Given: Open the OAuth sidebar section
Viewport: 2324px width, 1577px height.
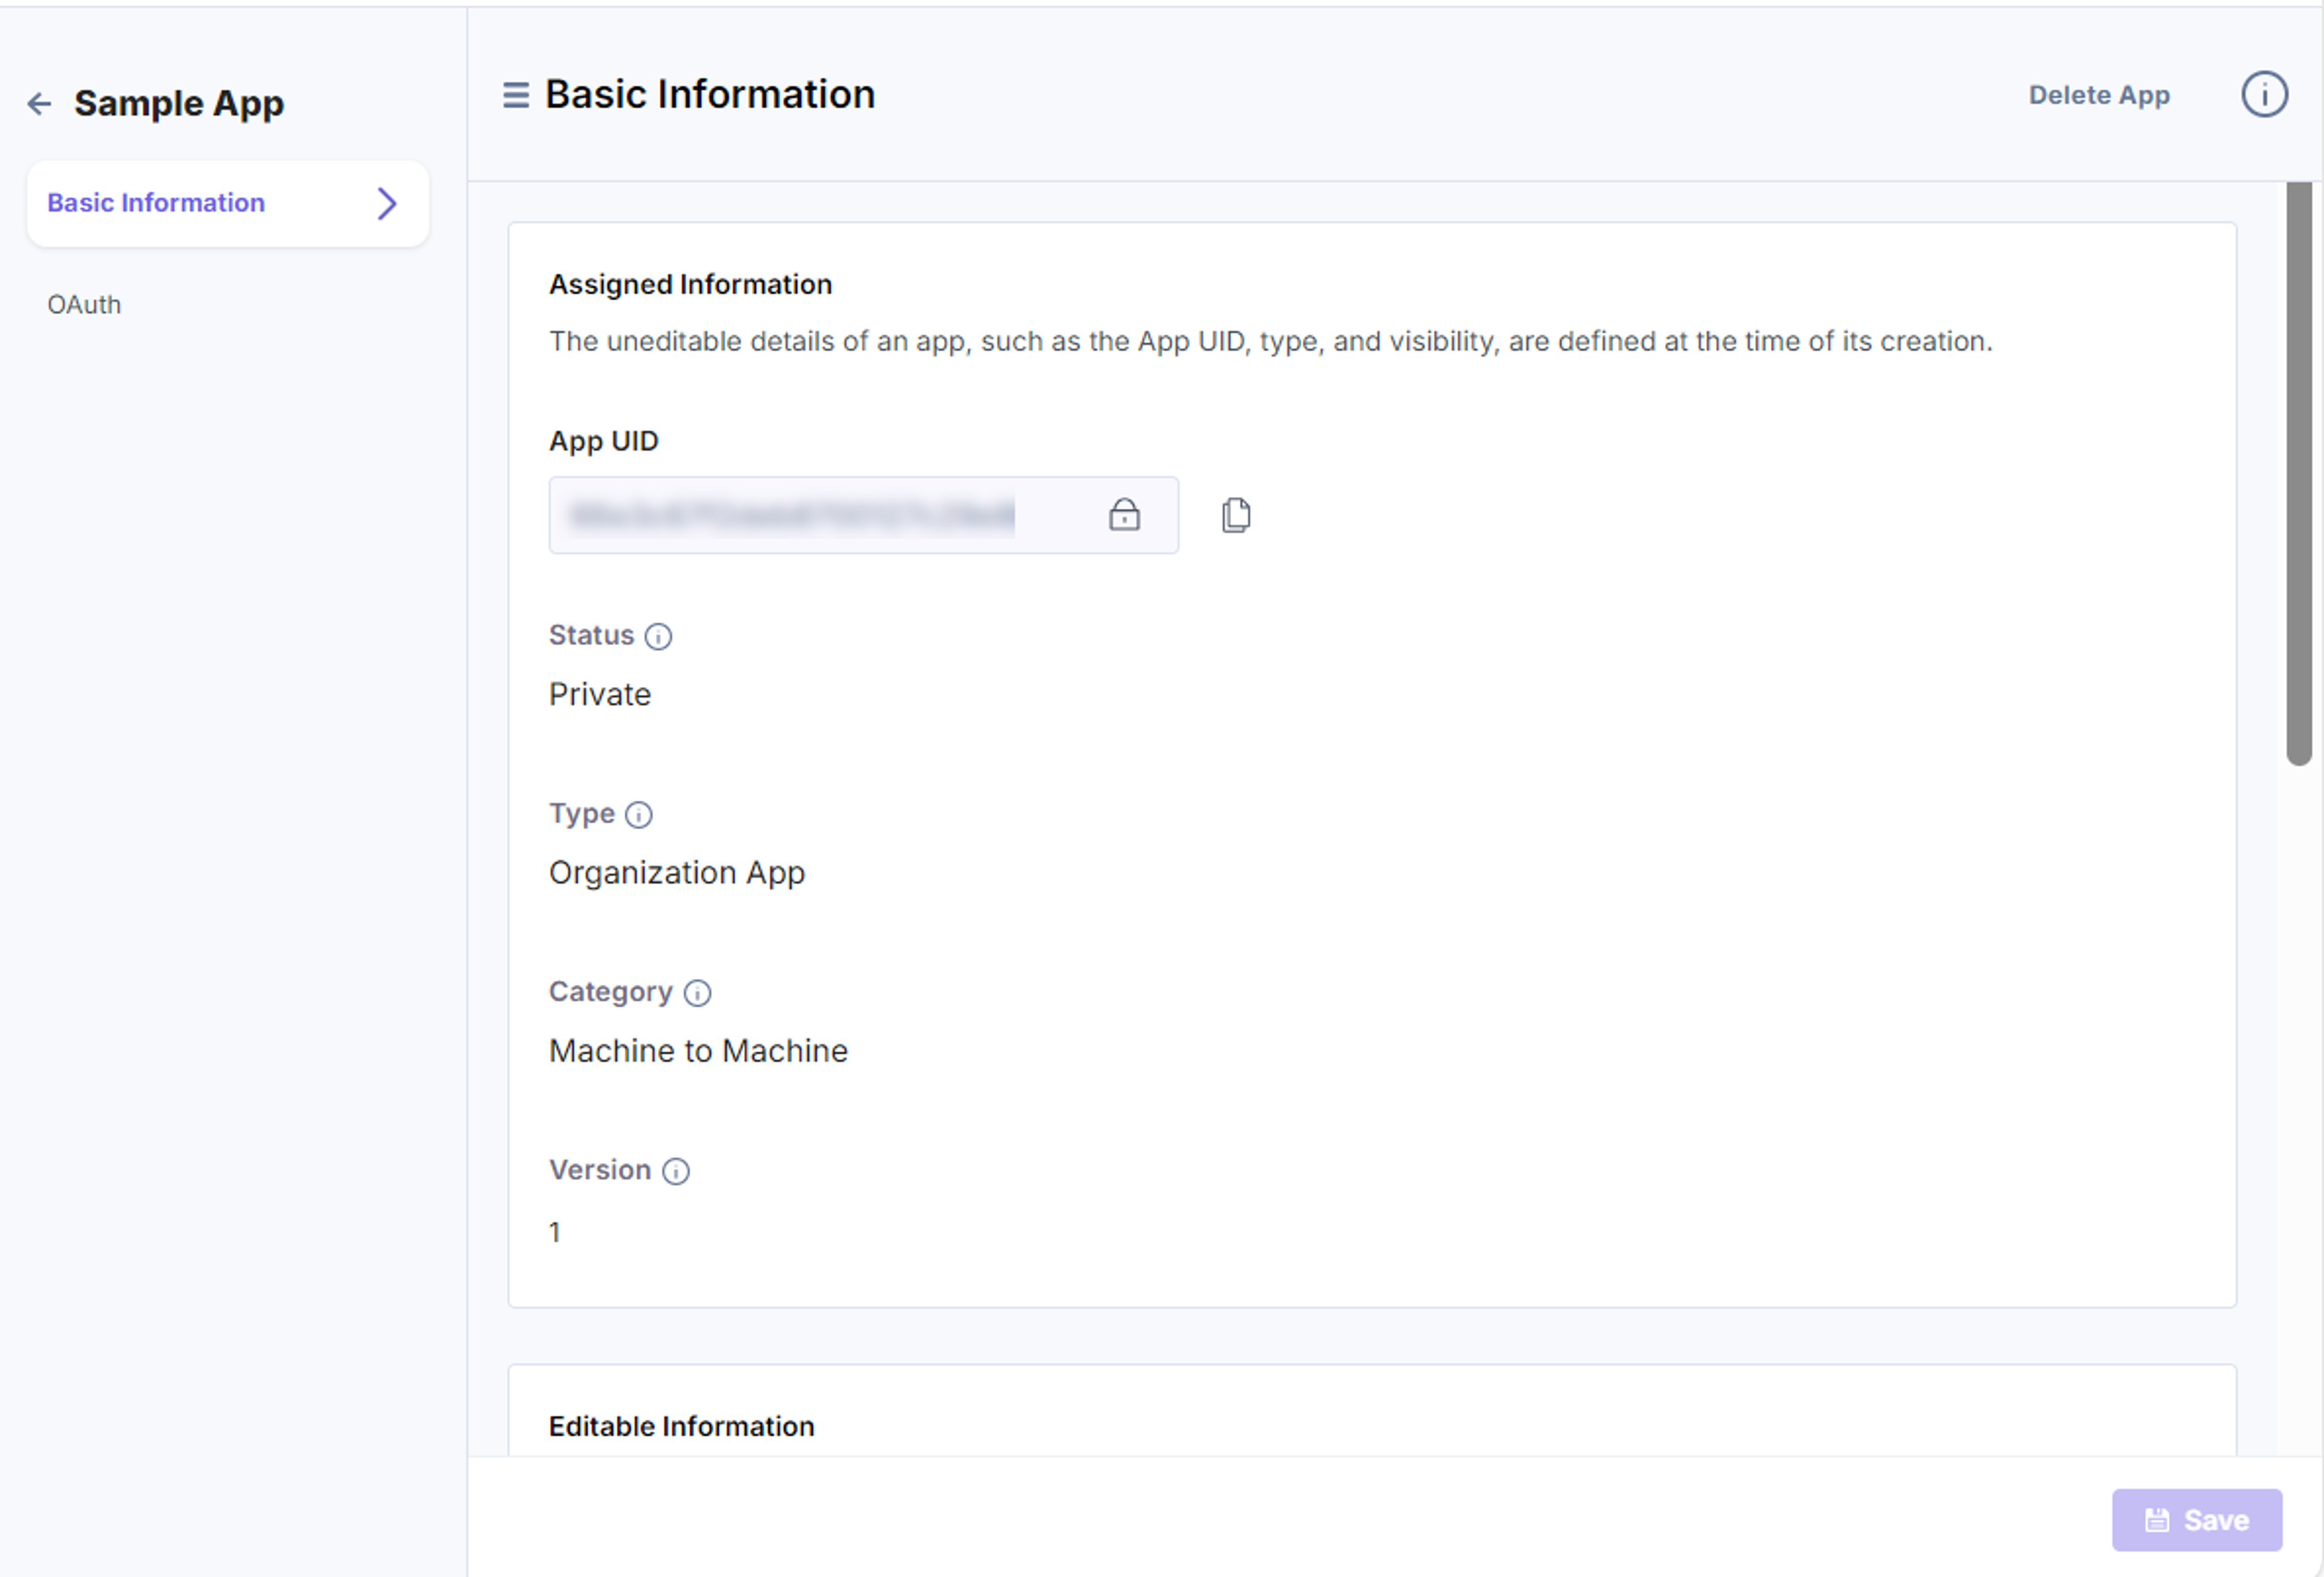Looking at the screenshot, I should point(84,305).
